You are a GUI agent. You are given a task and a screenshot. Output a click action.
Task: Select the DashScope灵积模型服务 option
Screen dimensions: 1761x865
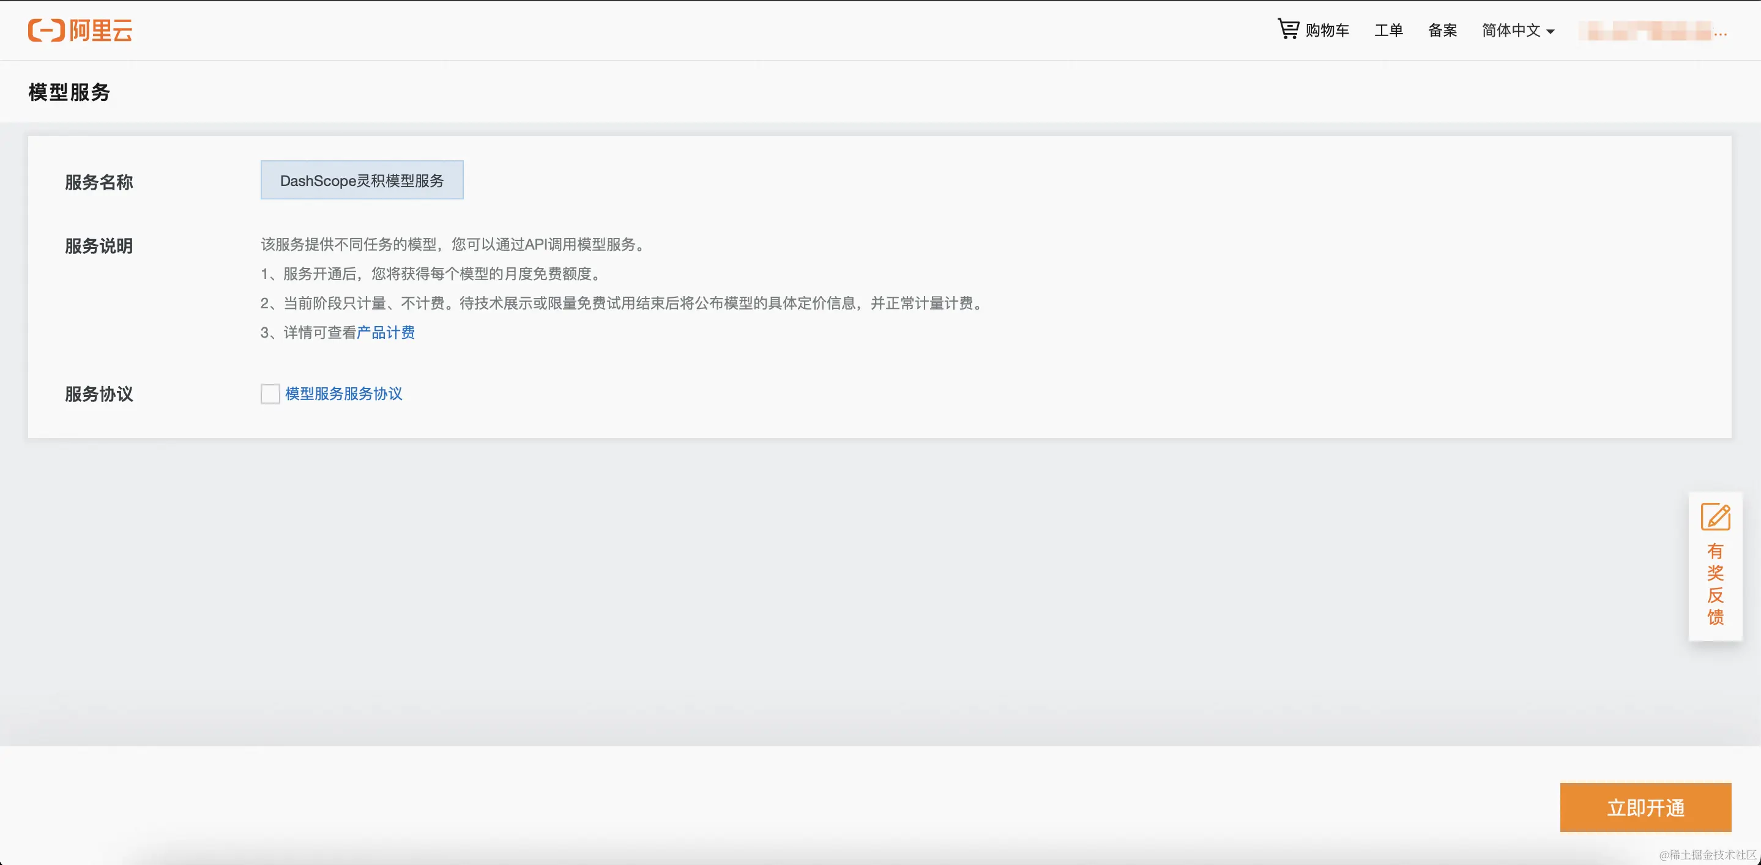click(x=362, y=180)
